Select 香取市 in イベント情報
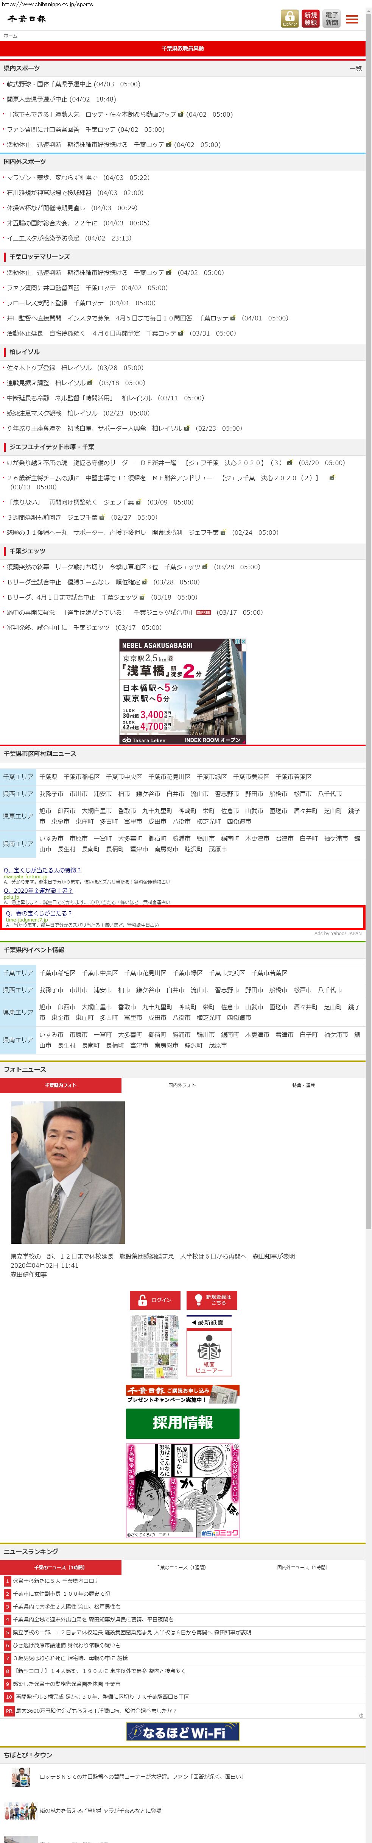 pos(127,1007)
